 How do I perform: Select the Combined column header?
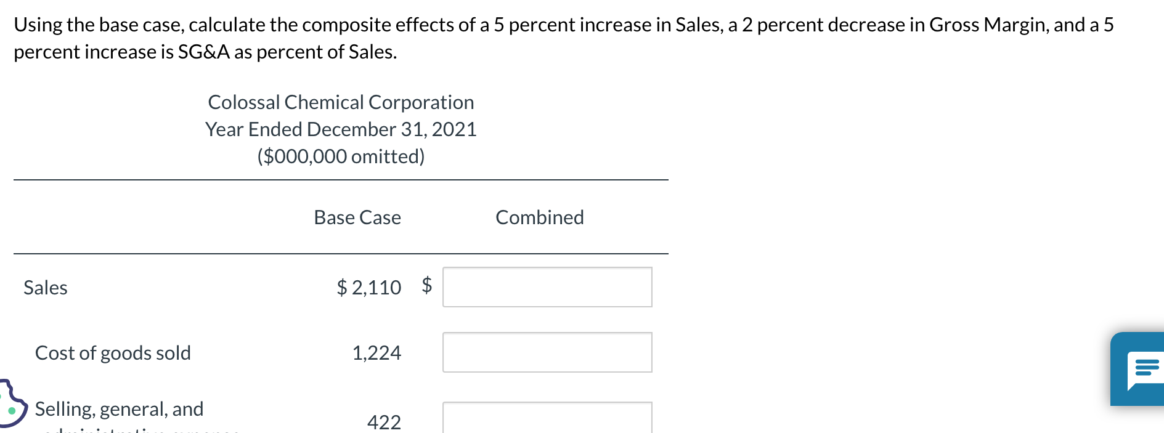click(x=539, y=217)
